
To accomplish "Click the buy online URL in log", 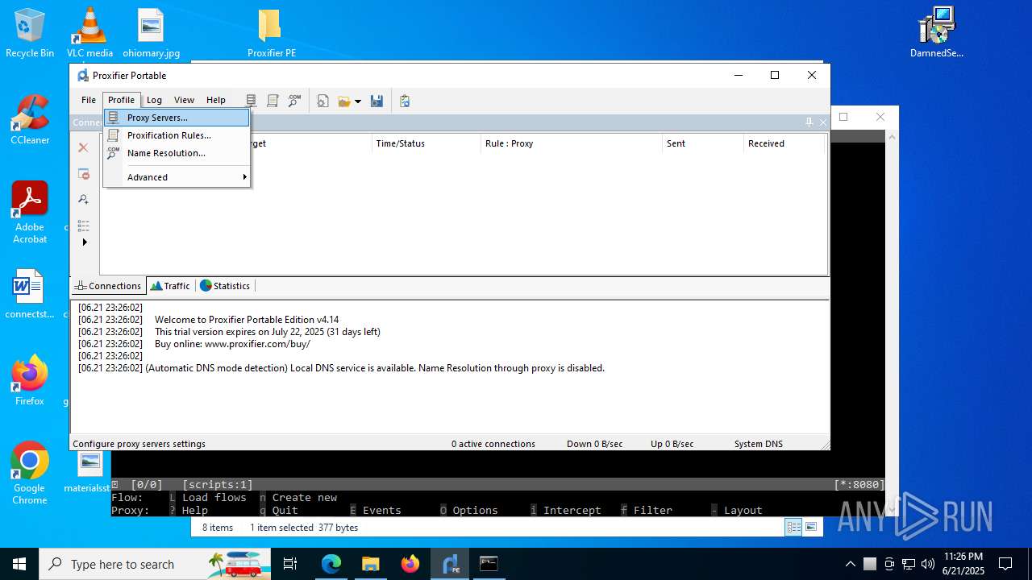I will (x=257, y=344).
